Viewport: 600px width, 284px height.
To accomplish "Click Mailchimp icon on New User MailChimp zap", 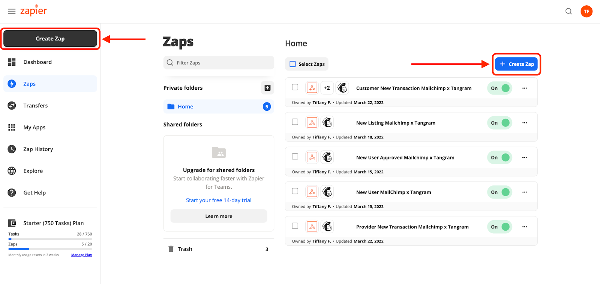I will pos(327,192).
